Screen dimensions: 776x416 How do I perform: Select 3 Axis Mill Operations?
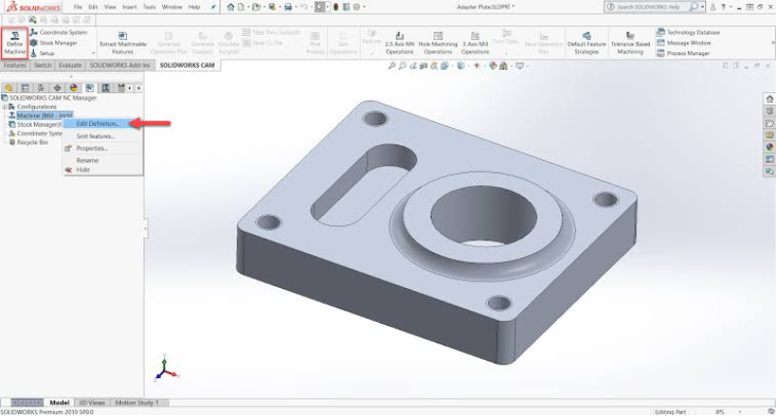coord(475,43)
